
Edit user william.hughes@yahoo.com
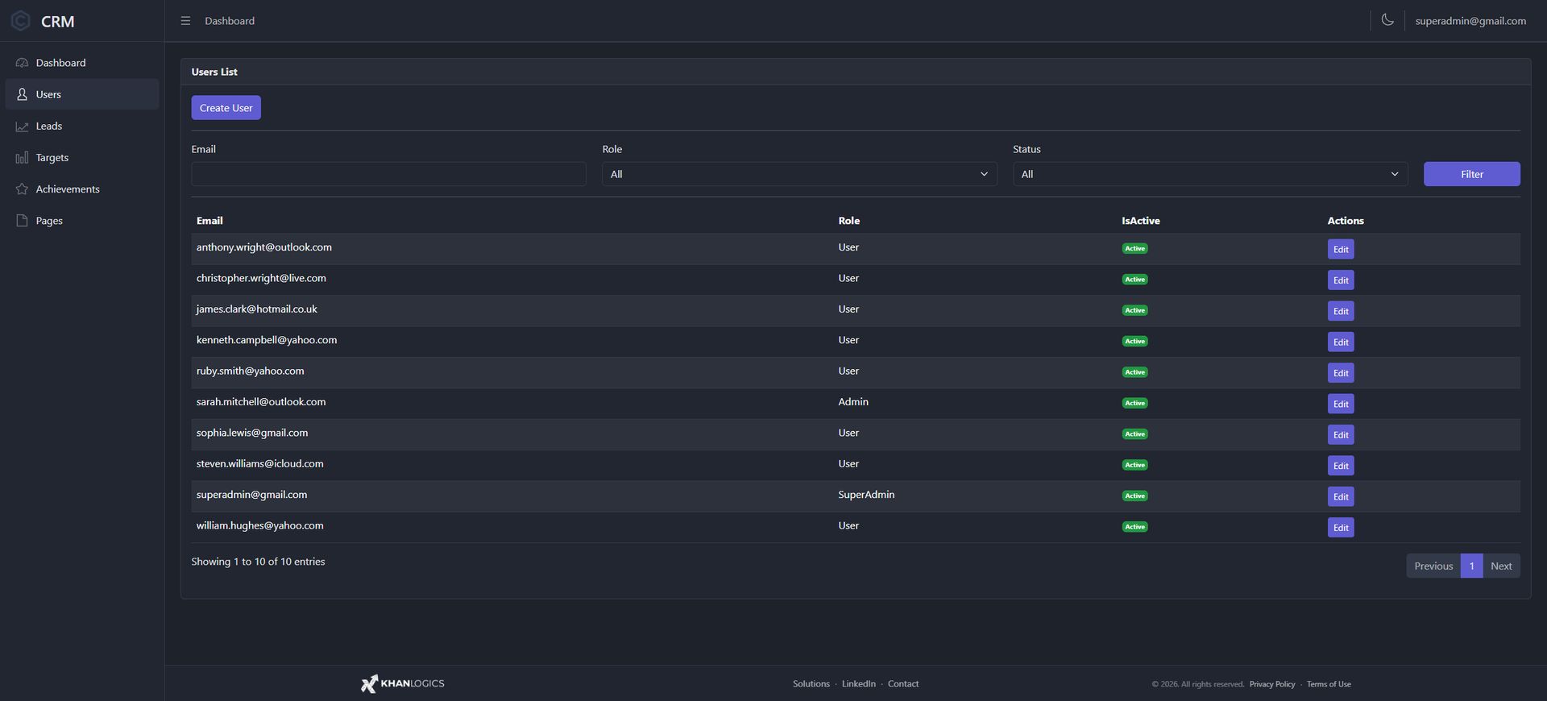point(1341,528)
